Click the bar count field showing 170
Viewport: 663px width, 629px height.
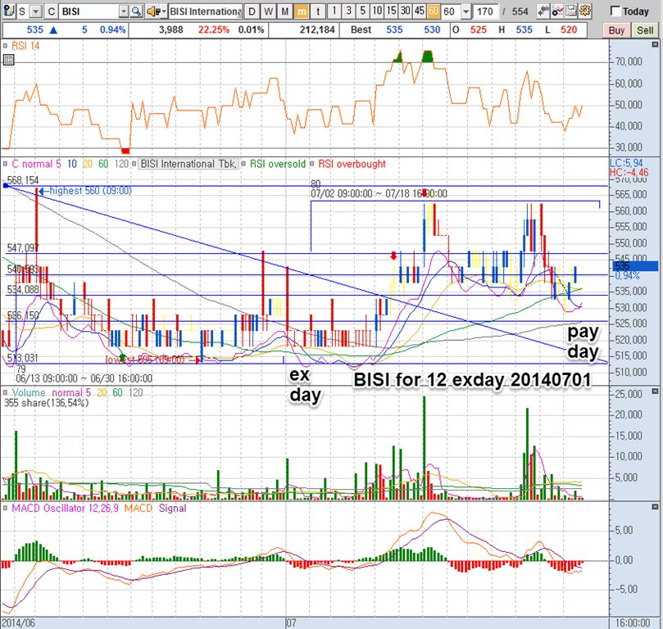pos(485,11)
